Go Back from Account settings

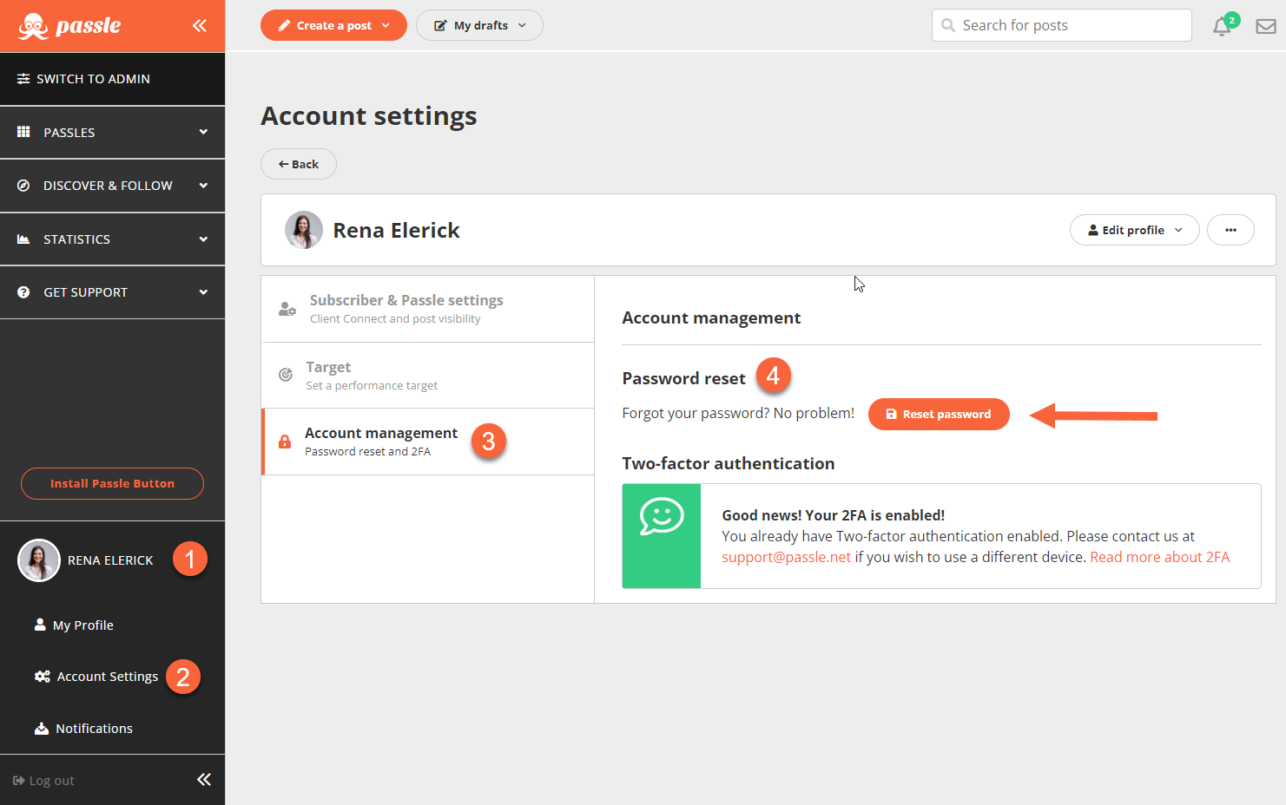(x=299, y=164)
